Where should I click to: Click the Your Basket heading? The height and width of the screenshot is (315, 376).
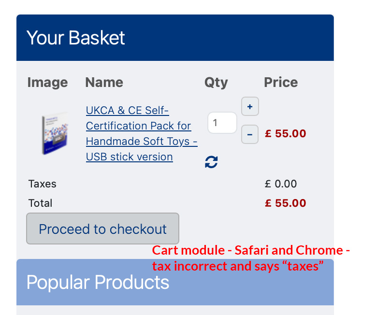pos(76,38)
